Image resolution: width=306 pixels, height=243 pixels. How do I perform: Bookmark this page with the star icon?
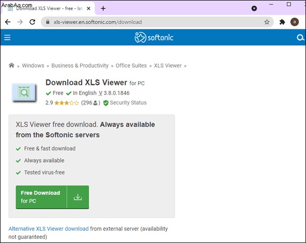click(267, 22)
